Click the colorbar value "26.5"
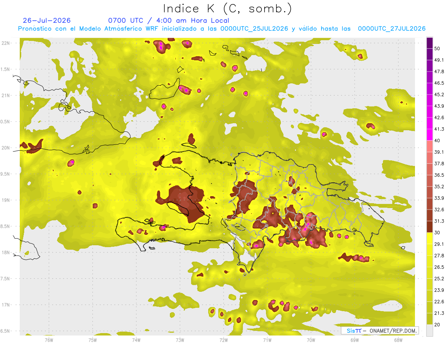The width and height of the screenshot is (447, 345). pyautogui.click(x=440, y=267)
